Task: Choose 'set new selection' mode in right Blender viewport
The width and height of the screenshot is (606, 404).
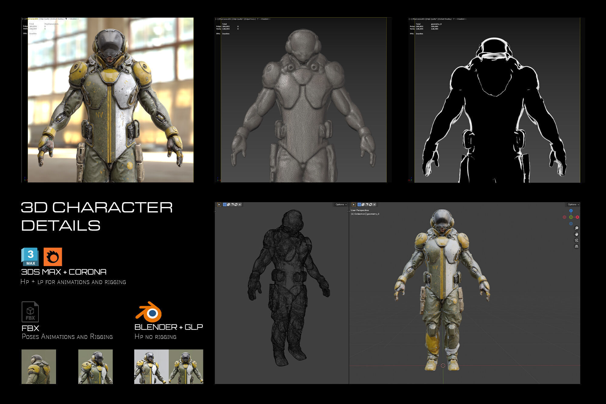Action: click(x=359, y=205)
